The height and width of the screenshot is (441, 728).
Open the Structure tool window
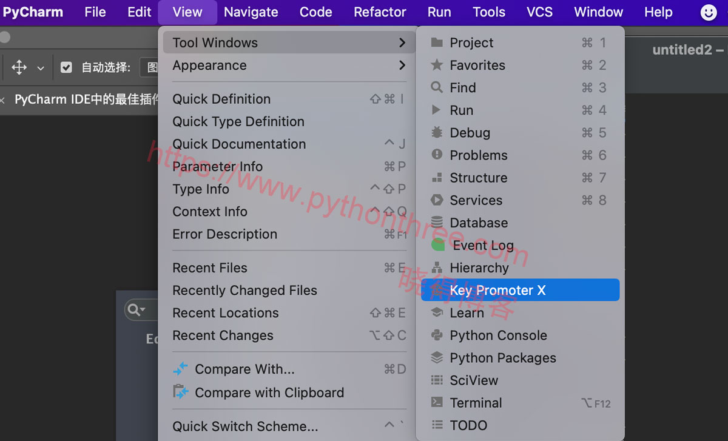tap(478, 178)
